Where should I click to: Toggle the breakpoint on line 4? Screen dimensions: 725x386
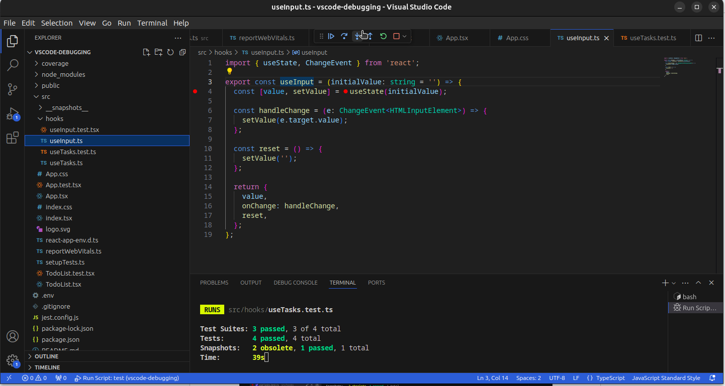pyautogui.click(x=195, y=91)
